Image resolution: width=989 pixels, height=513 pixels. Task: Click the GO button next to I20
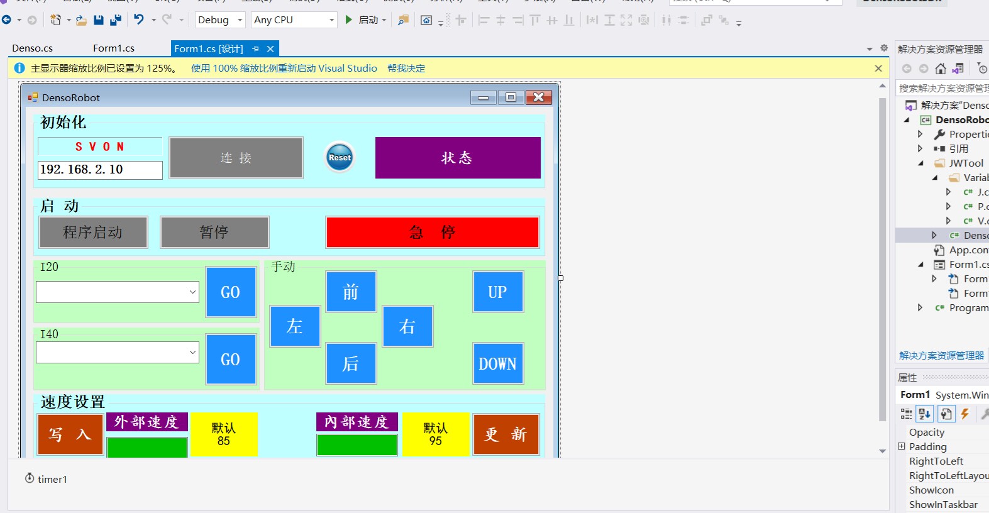(x=231, y=292)
